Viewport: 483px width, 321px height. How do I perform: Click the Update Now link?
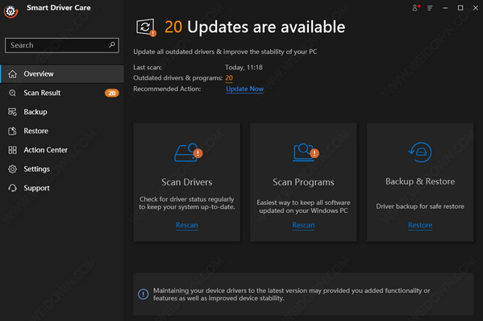point(244,89)
